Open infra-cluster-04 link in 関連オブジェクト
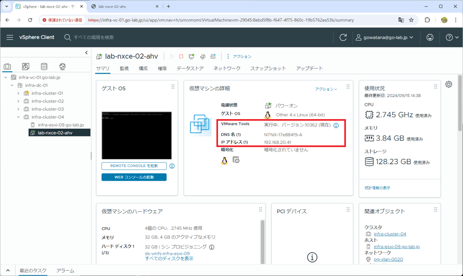463x276 pixels. (x=390, y=234)
